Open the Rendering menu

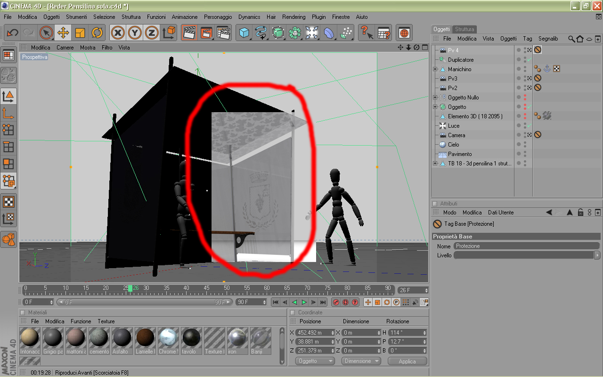coord(294,17)
